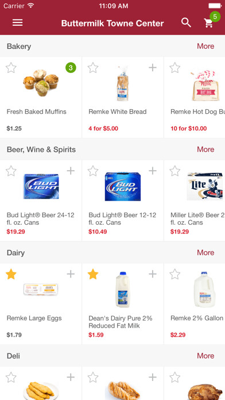Viewport: 225px width, 400px height.
Task: Unfavorite Remke Large Eggs gold star
Action: pos(11,274)
